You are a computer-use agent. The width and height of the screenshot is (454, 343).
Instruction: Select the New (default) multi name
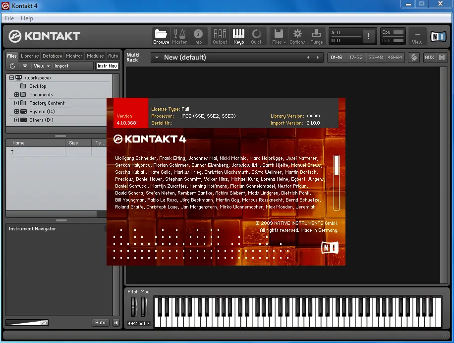[x=185, y=58]
